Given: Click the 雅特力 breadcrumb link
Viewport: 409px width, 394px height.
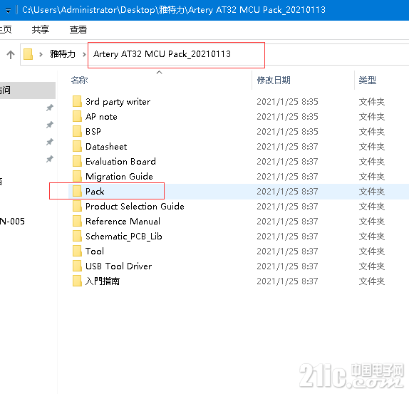Looking at the screenshot, I should click(63, 54).
